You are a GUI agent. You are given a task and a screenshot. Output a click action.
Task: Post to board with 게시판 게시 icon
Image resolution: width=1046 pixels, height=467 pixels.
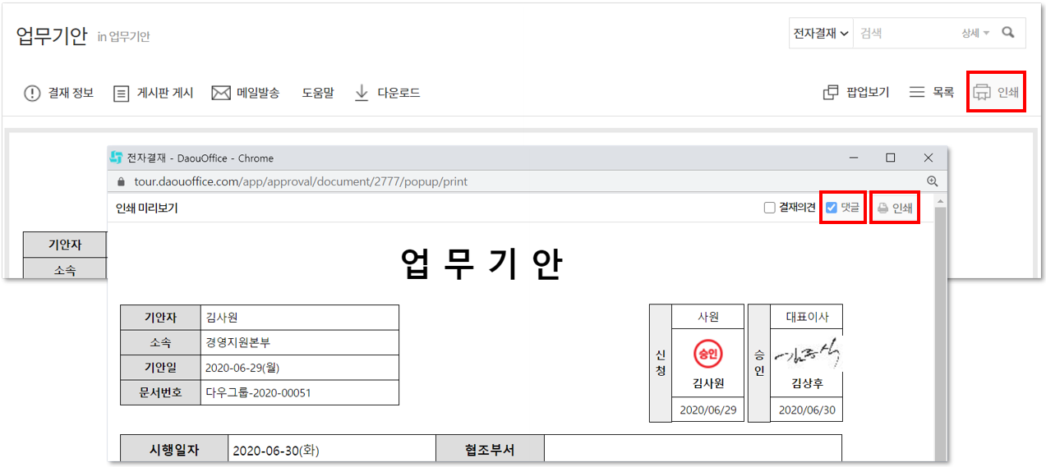(x=122, y=94)
